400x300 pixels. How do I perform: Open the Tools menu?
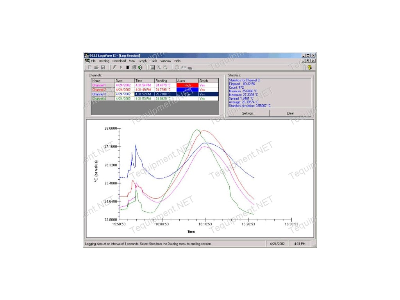pyautogui.click(x=154, y=61)
